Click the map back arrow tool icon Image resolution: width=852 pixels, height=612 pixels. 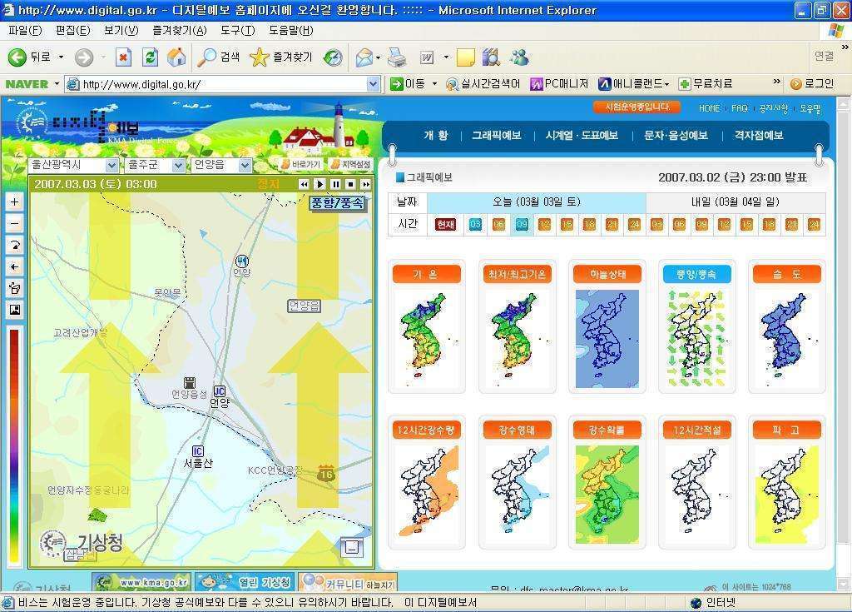[x=15, y=266]
